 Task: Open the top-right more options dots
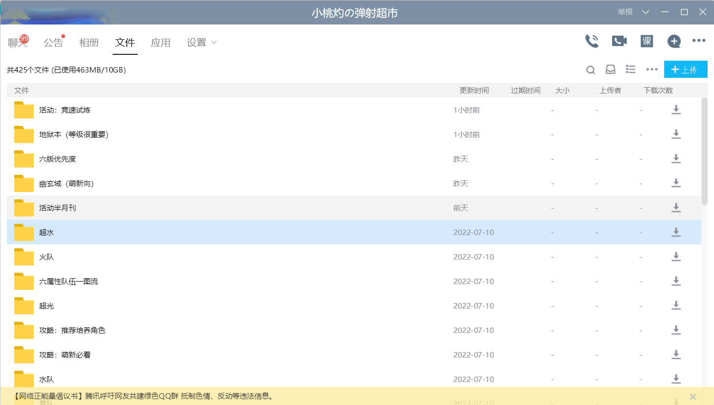tap(699, 41)
